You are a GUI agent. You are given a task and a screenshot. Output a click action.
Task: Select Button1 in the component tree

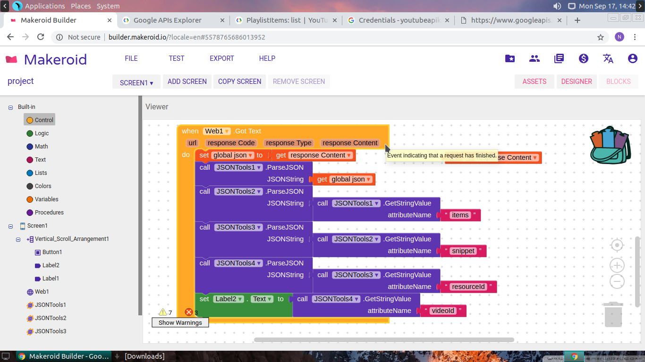(x=48, y=252)
